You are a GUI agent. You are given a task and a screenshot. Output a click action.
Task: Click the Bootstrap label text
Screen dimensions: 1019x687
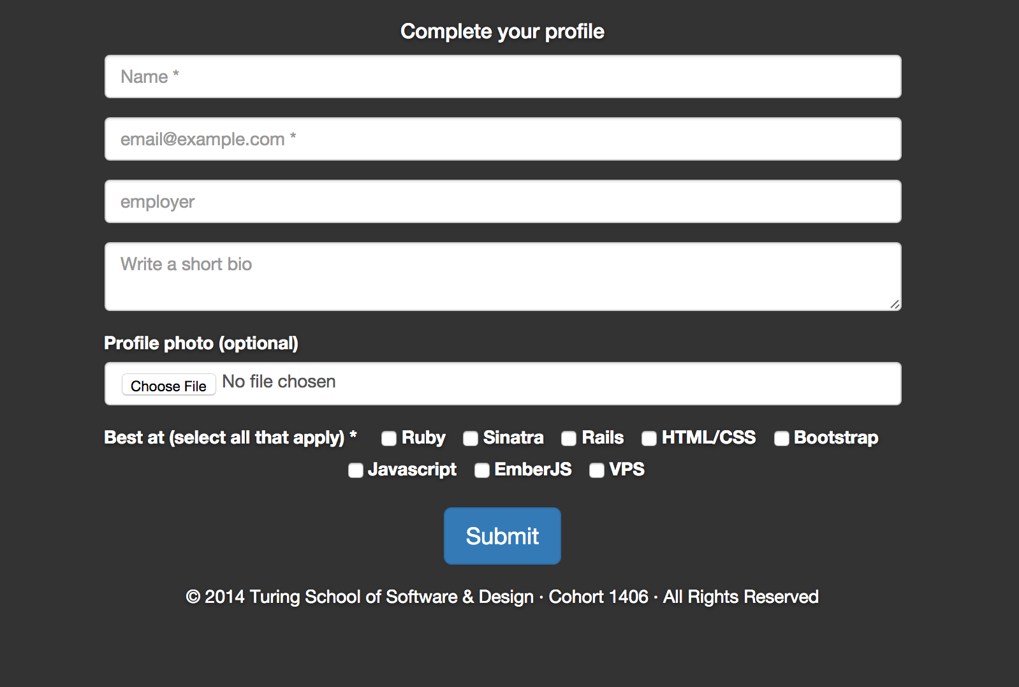pyautogui.click(x=836, y=438)
